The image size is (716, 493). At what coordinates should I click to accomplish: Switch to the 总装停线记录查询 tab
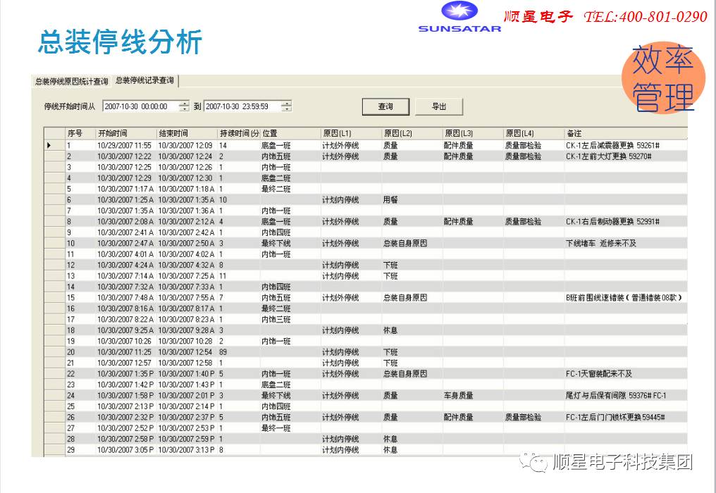coord(144,81)
